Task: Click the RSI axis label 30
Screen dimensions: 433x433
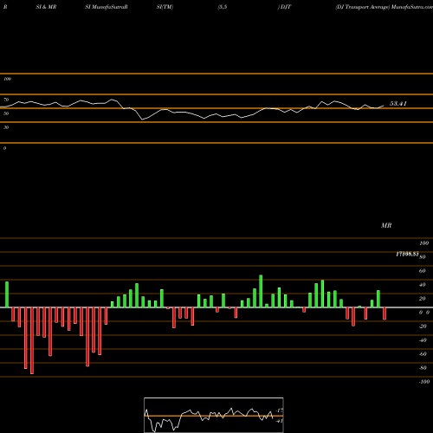Action: pos(6,127)
